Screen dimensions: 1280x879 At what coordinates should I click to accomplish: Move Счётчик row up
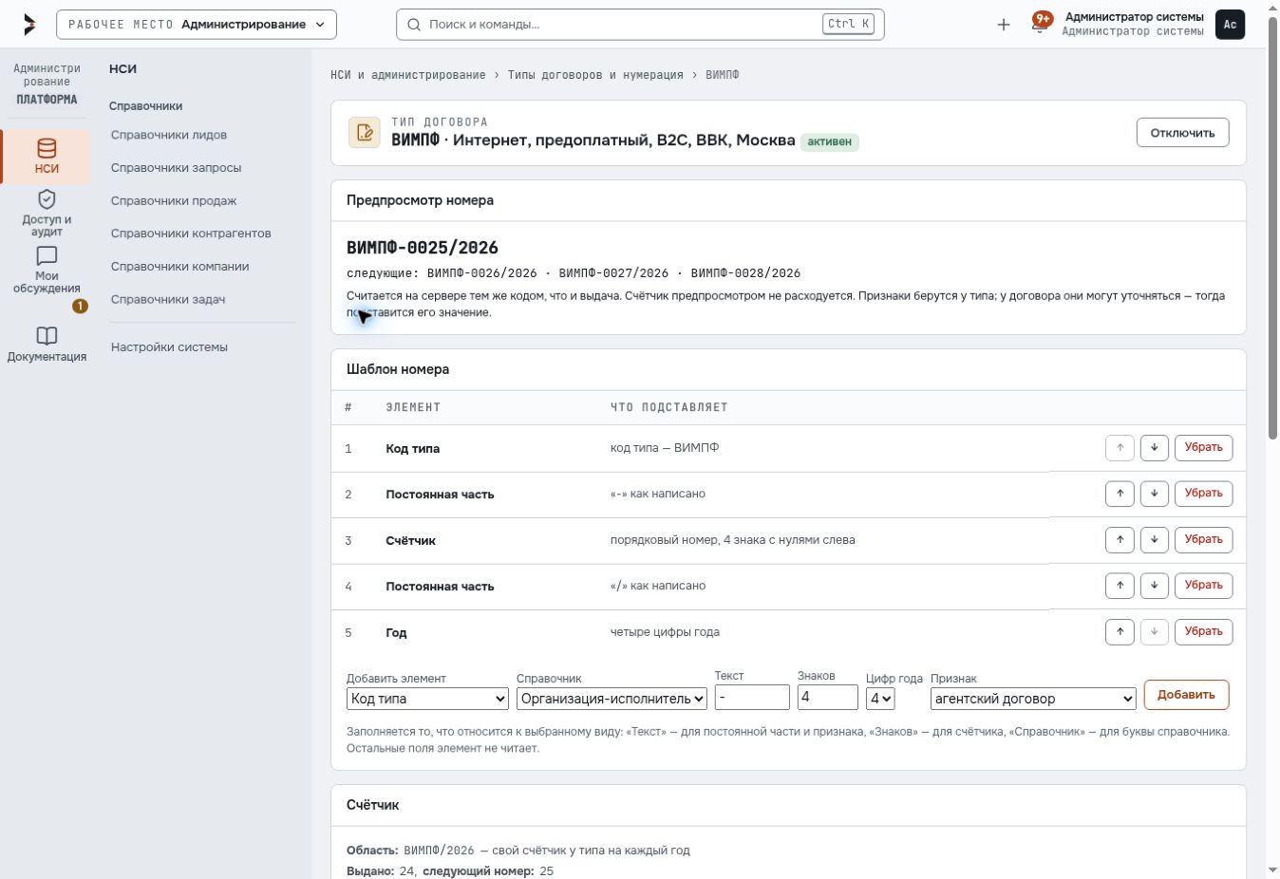(x=1120, y=539)
